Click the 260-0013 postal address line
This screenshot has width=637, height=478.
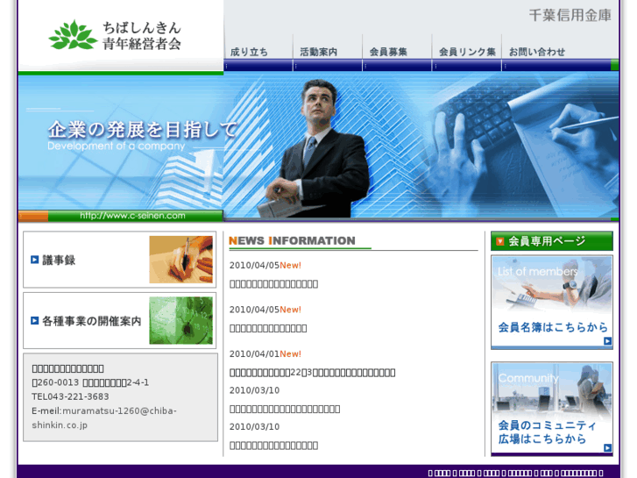pyautogui.click(x=90, y=382)
